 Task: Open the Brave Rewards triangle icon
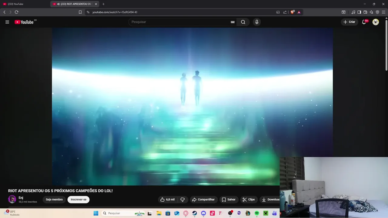click(x=299, y=12)
